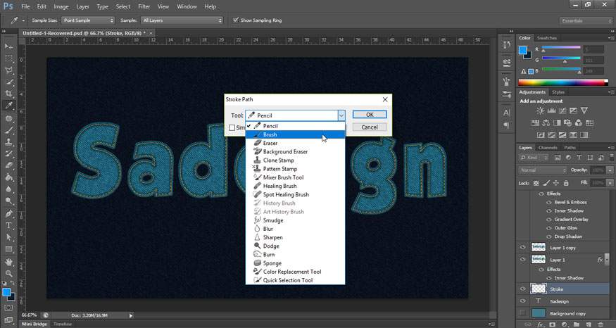Select the Lasso tool

8,70
